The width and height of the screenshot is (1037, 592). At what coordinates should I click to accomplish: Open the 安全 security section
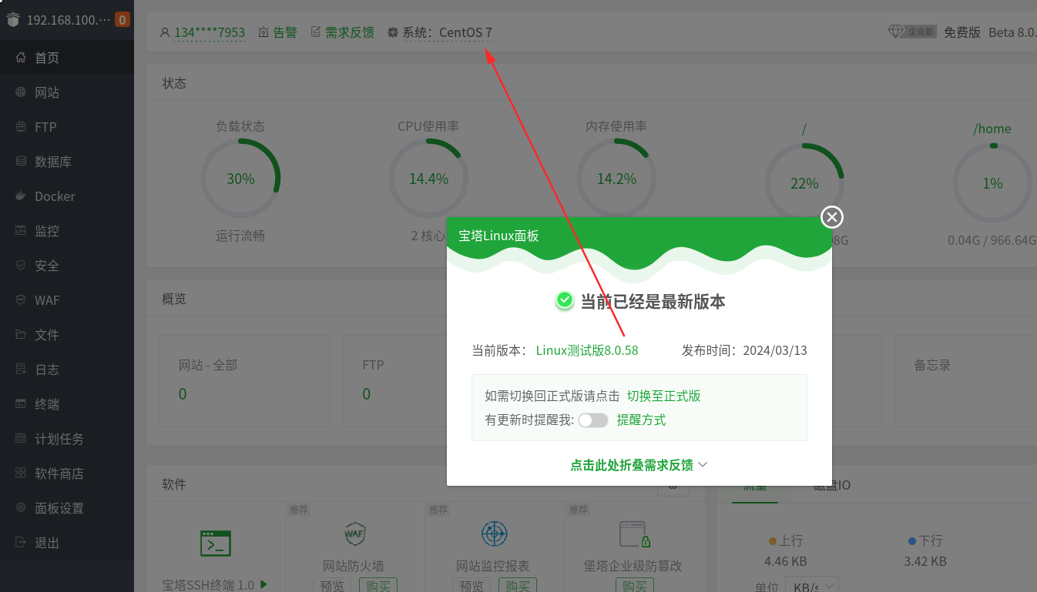(67, 266)
